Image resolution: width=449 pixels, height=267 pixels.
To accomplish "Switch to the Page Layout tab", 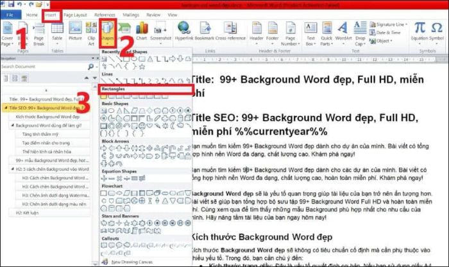I will (75, 15).
